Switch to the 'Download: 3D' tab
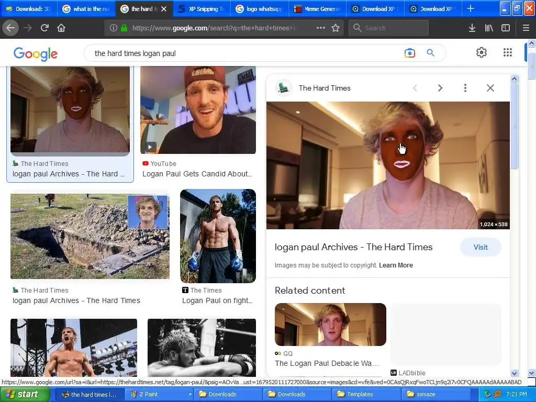The width and height of the screenshot is (536, 402). point(29,8)
